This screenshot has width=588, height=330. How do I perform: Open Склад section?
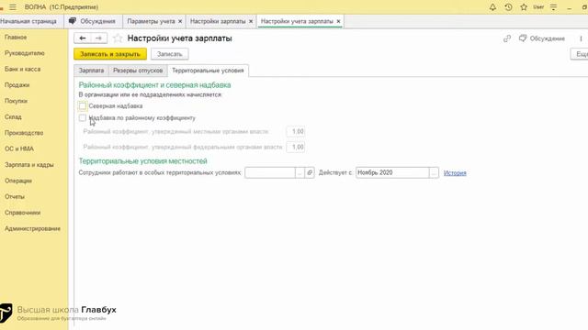pyautogui.click(x=13, y=116)
